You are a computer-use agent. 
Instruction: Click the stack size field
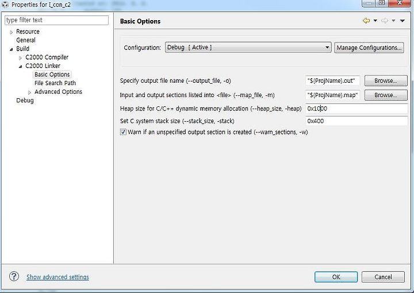(356, 121)
